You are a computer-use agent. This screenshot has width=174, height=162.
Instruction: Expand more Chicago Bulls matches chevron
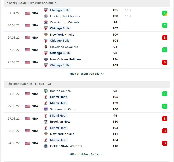102,74
